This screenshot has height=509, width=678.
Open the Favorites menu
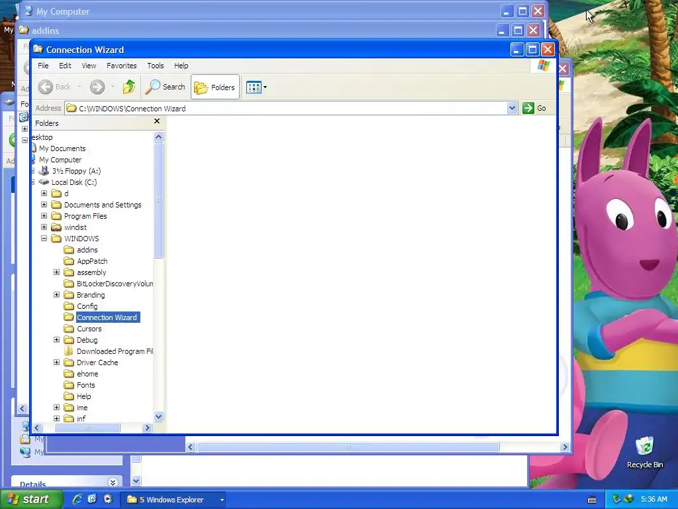tap(122, 66)
